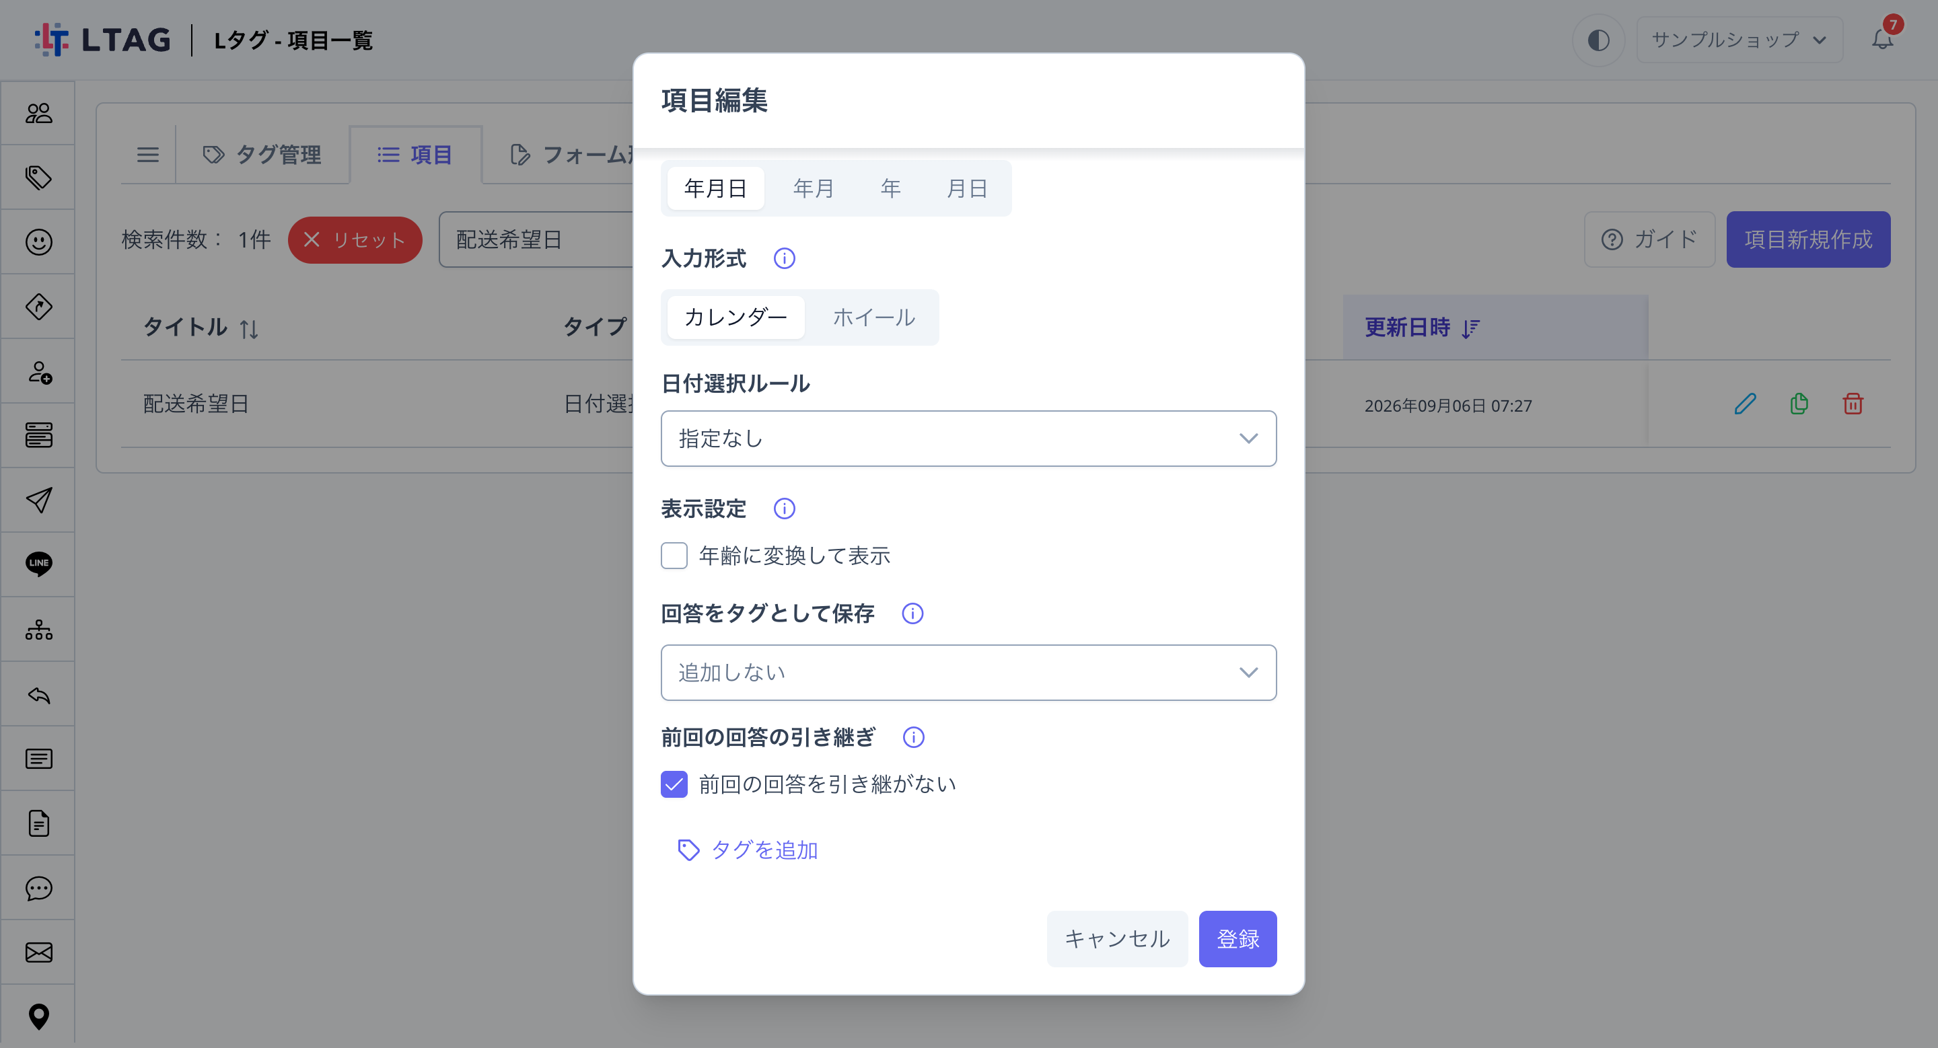Viewport: 1938px width, 1048px height.
Task: Click the smiley face sidebar icon
Action: tap(38, 242)
